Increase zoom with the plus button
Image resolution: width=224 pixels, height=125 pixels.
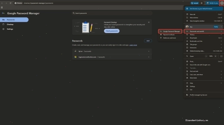coord(216,56)
